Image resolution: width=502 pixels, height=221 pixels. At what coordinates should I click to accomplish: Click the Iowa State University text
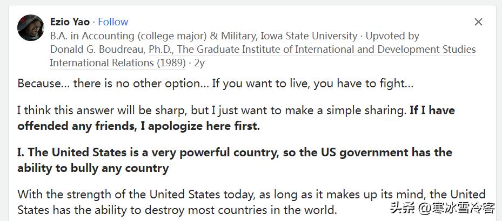click(309, 36)
